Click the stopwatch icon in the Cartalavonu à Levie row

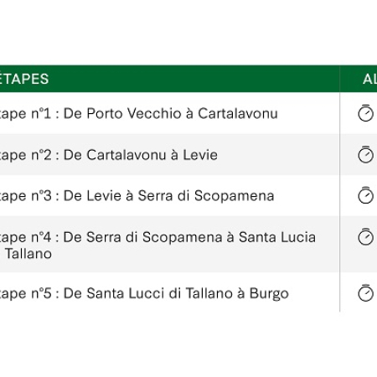click(365, 154)
